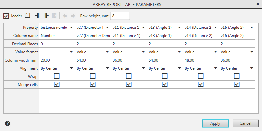Open the Instance number Property dropdown
Image resolution: width=262 pixels, height=131 pixels.
pos(71,28)
